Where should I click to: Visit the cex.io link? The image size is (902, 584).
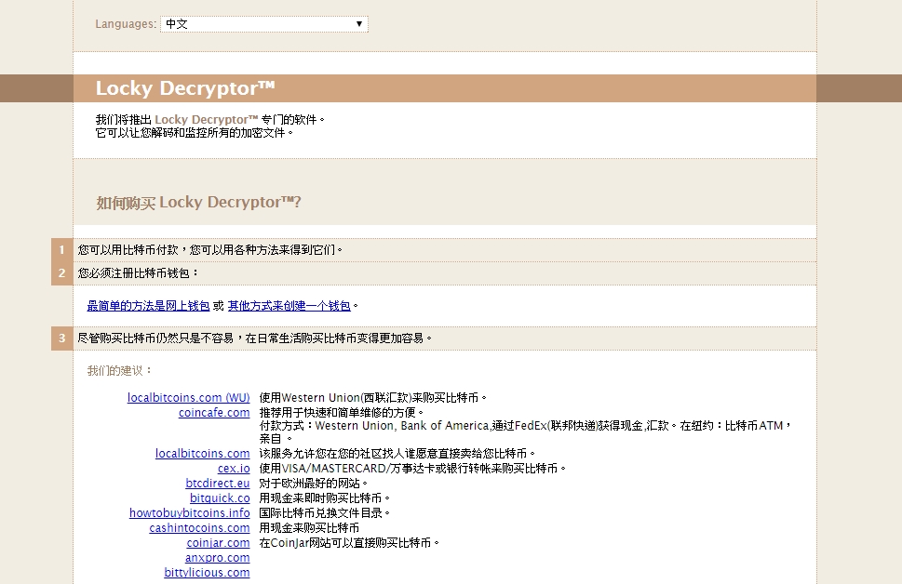(x=234, y=469)
